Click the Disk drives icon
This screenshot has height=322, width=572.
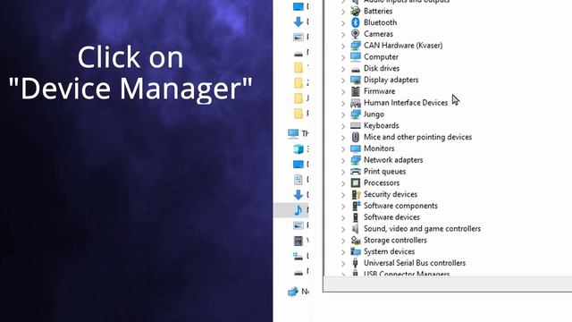pos(356,69)
